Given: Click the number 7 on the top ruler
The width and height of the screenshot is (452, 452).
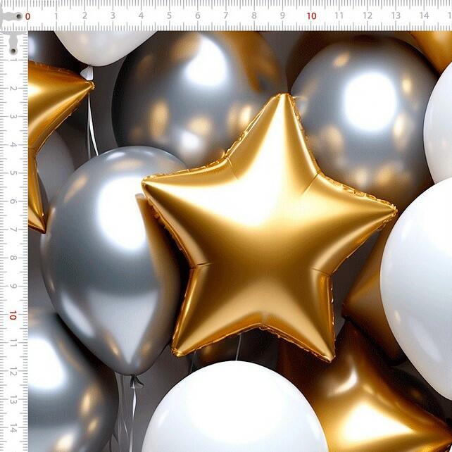Looking at the screenshot, I should (226, 15).
